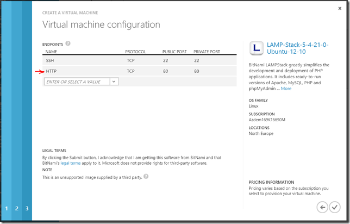Open the BitNami legal terms link
The image size is (350, 224).
71,163
